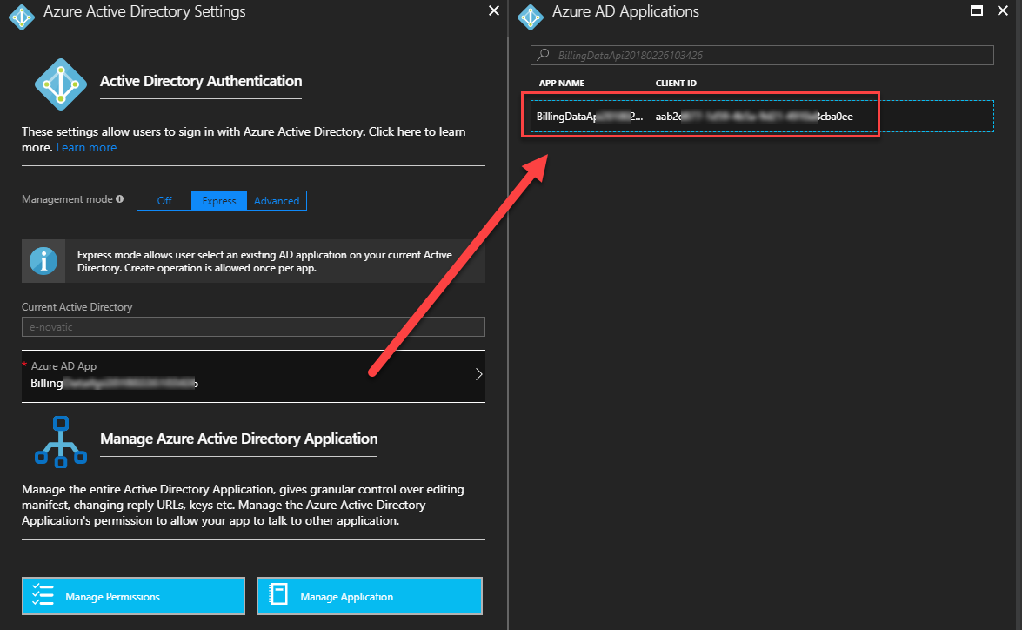
Task: Click the Current Active Directory label
Action: click(x=77, y=306)
